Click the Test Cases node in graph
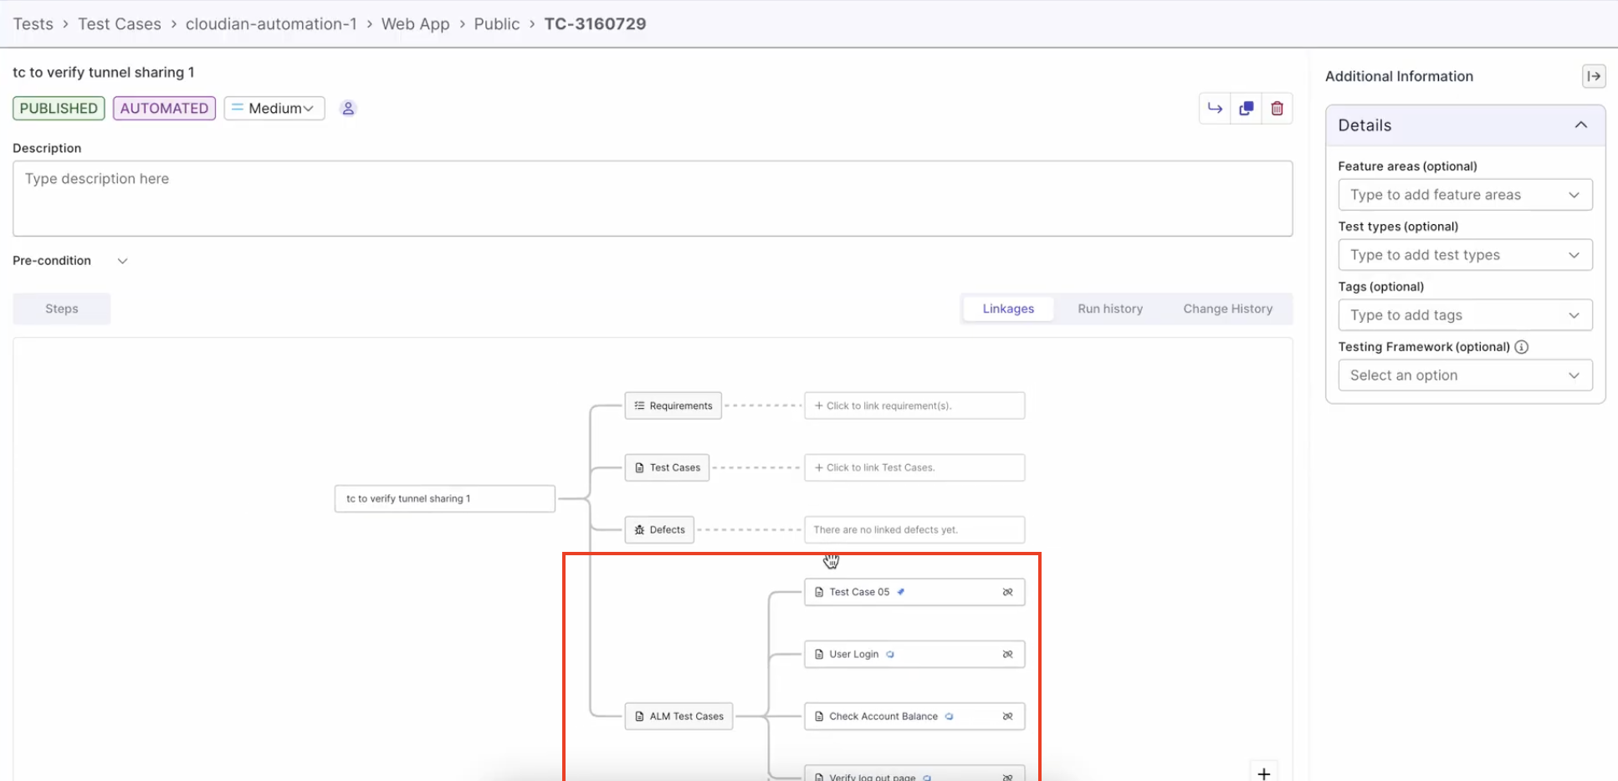Screen dimensions: 1618x781 coord(667,467)
